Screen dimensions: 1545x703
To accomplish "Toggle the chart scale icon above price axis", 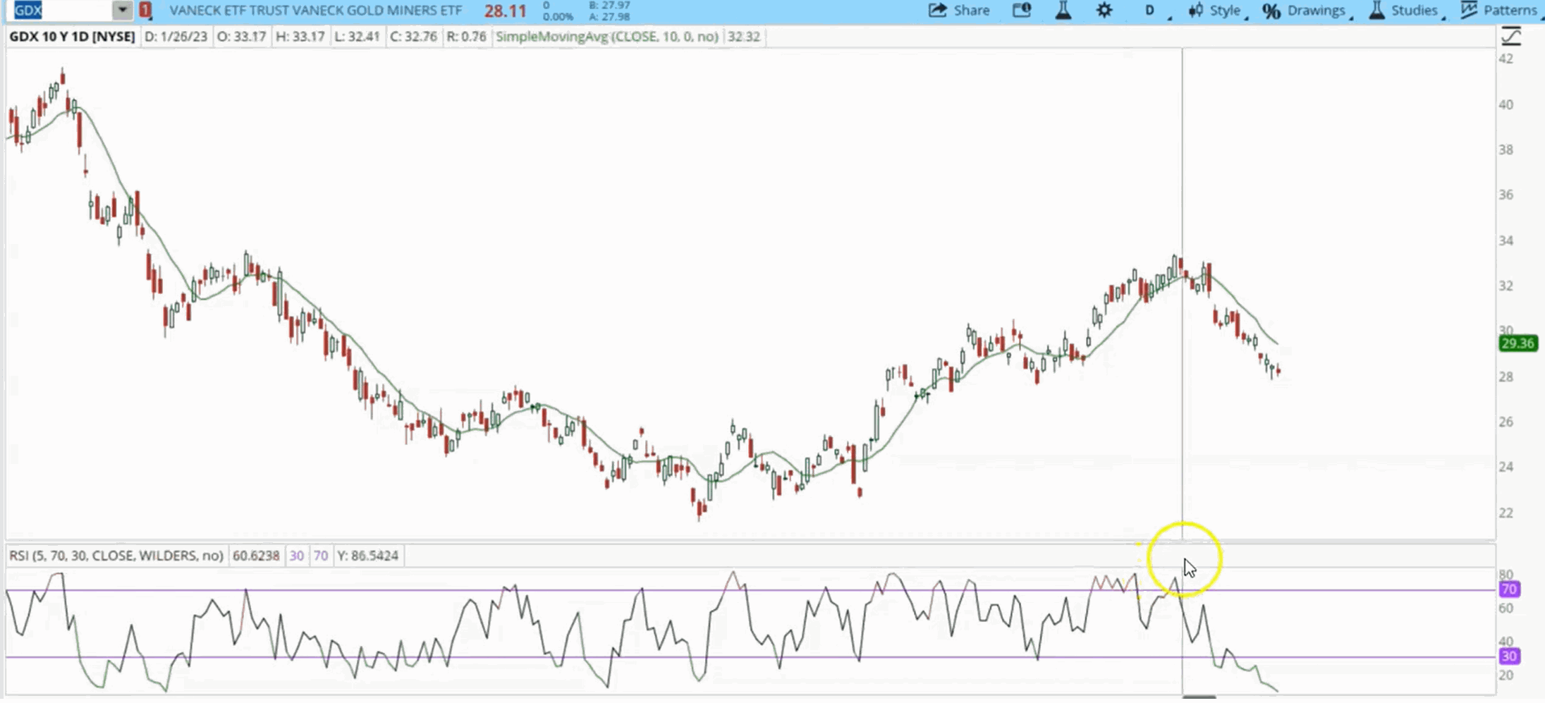I will pos(1510,37).
